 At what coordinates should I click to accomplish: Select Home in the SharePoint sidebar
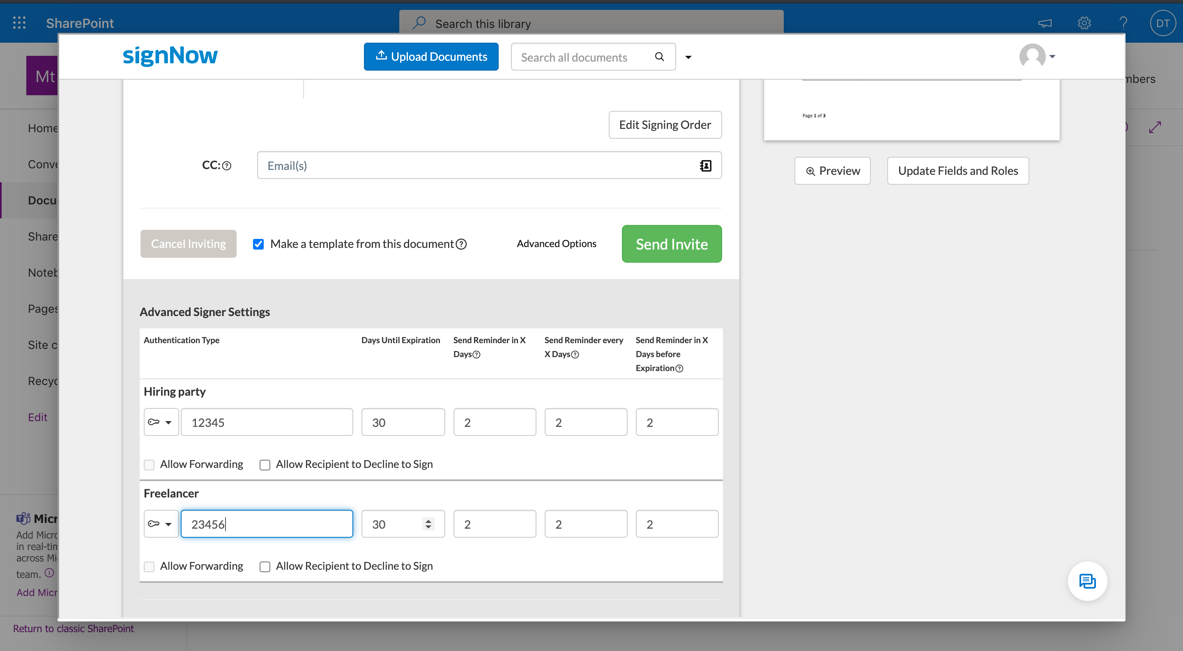(42, 128)
